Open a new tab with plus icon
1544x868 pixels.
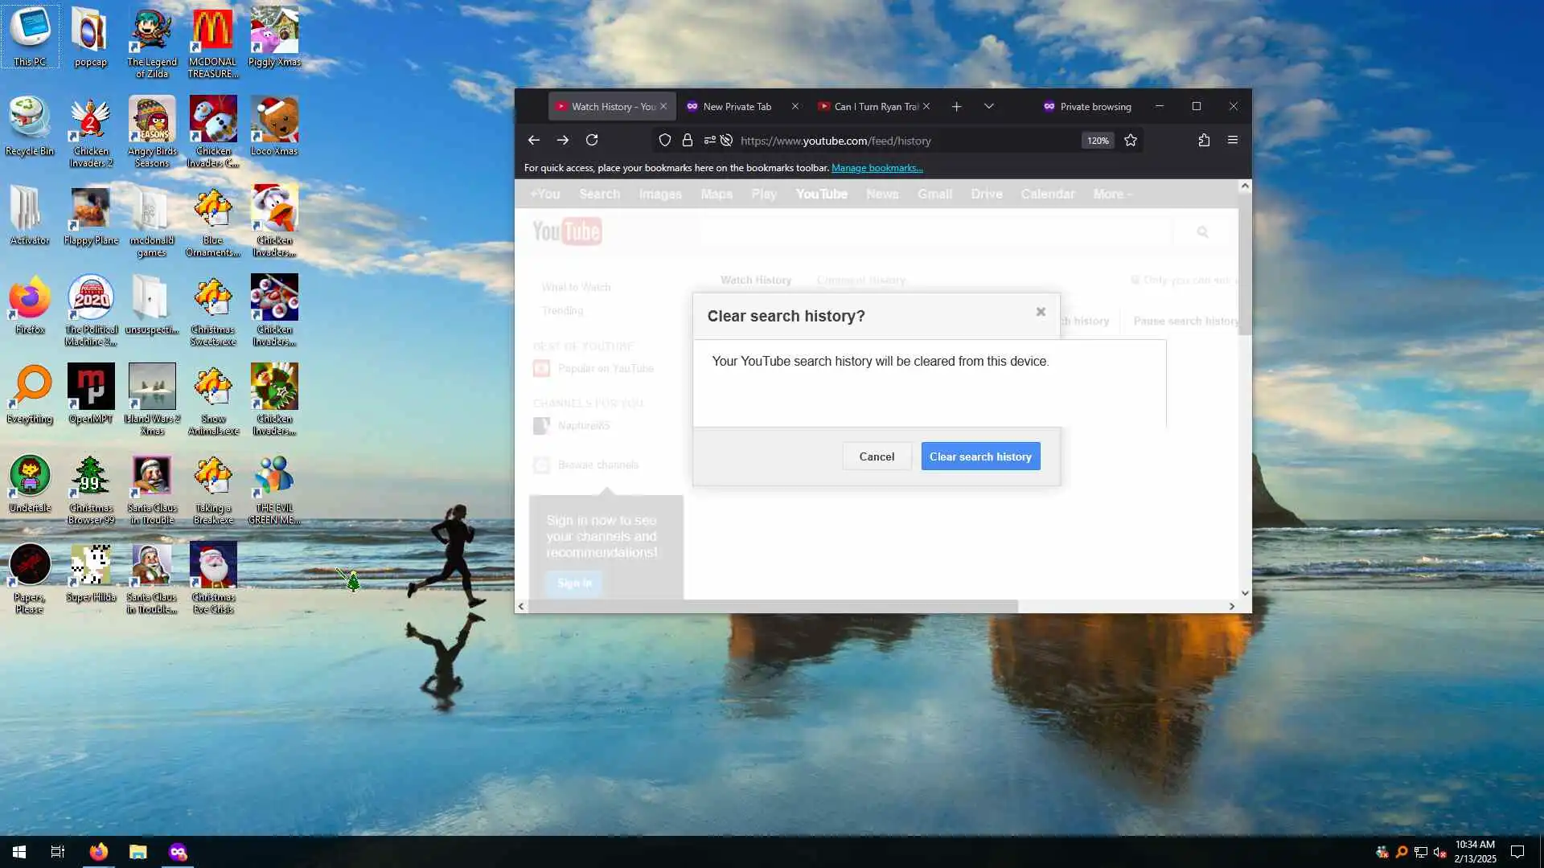pyautogui.click(x=956, y=106)
